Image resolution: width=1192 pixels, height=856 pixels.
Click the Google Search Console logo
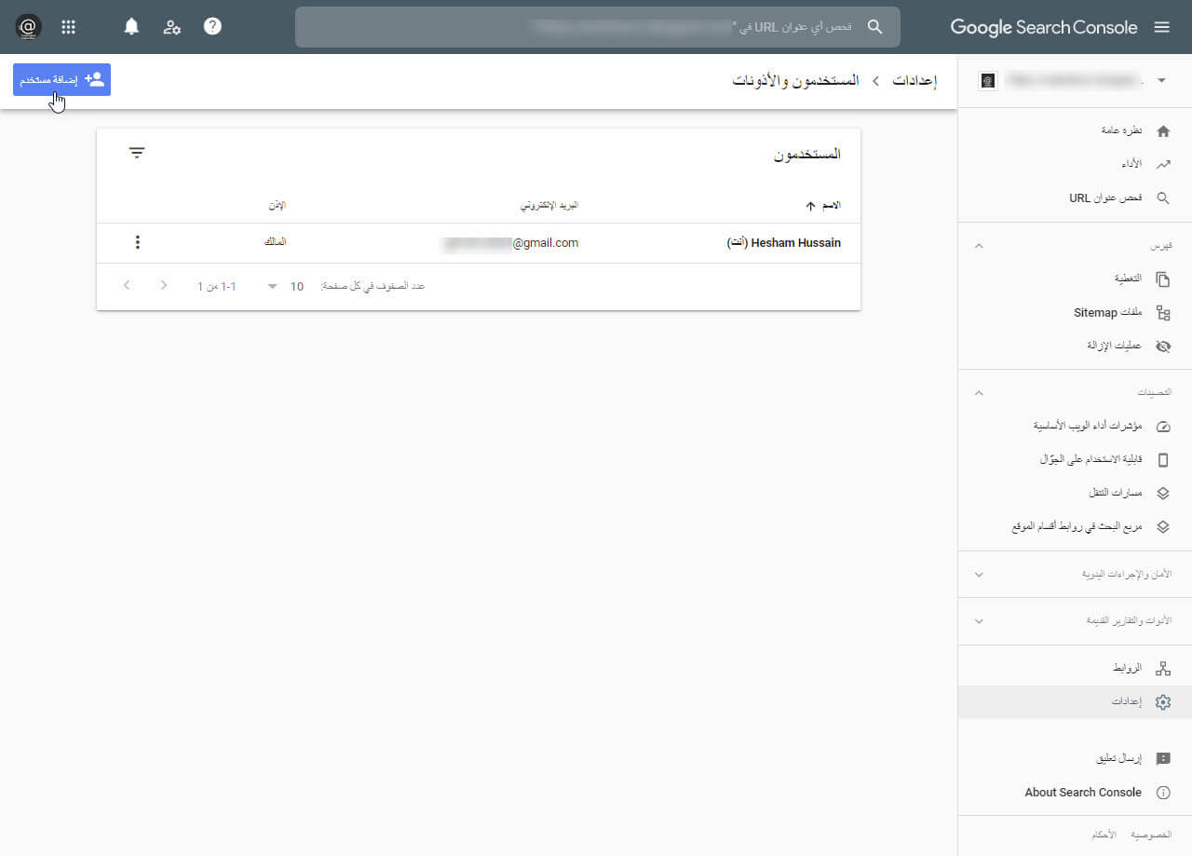coord(1044,27)
